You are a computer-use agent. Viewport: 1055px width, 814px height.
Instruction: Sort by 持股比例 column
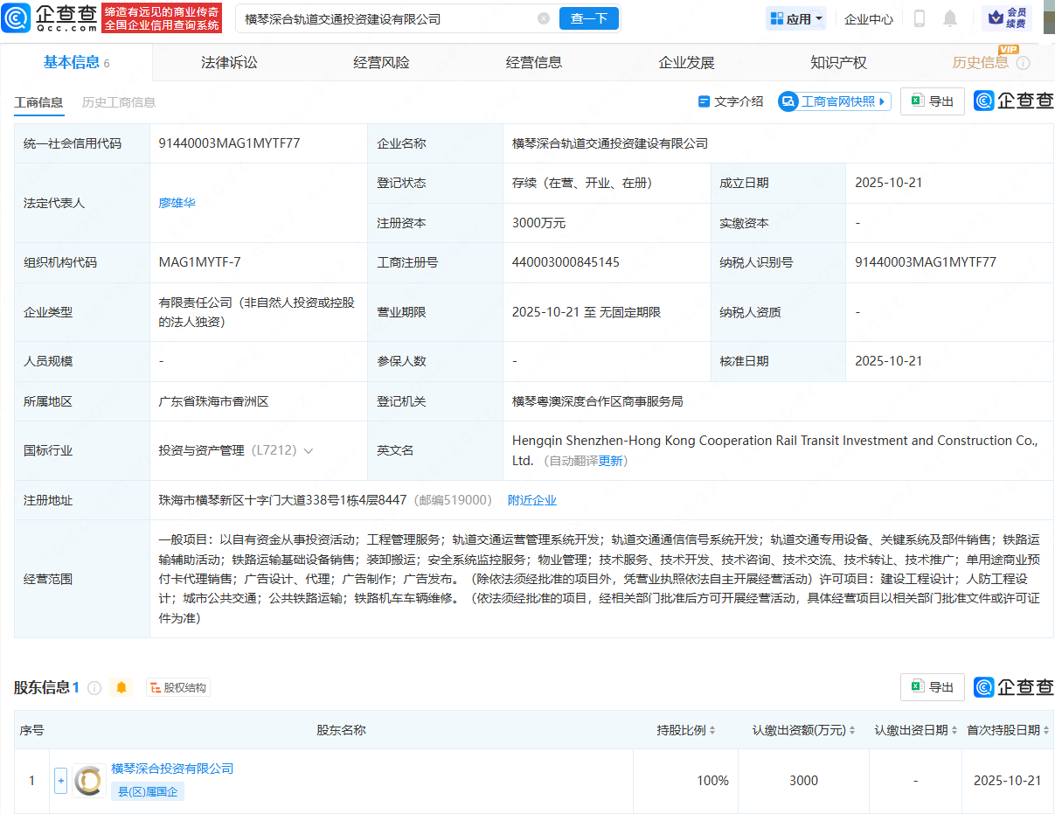point(687,730)
